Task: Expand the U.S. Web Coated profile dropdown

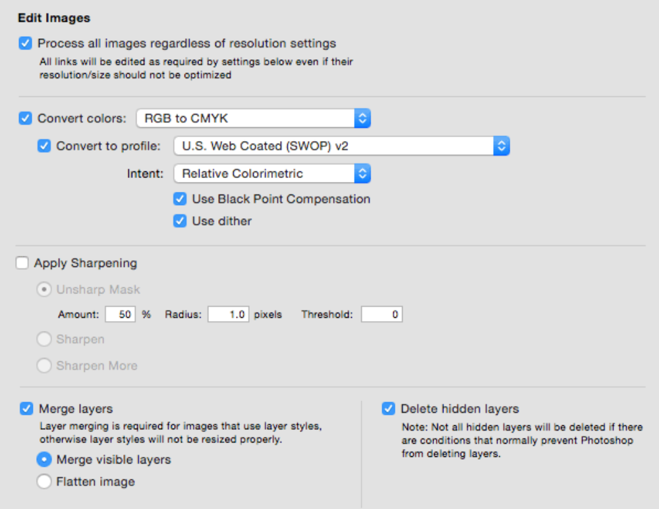Action: pos(341,146)
